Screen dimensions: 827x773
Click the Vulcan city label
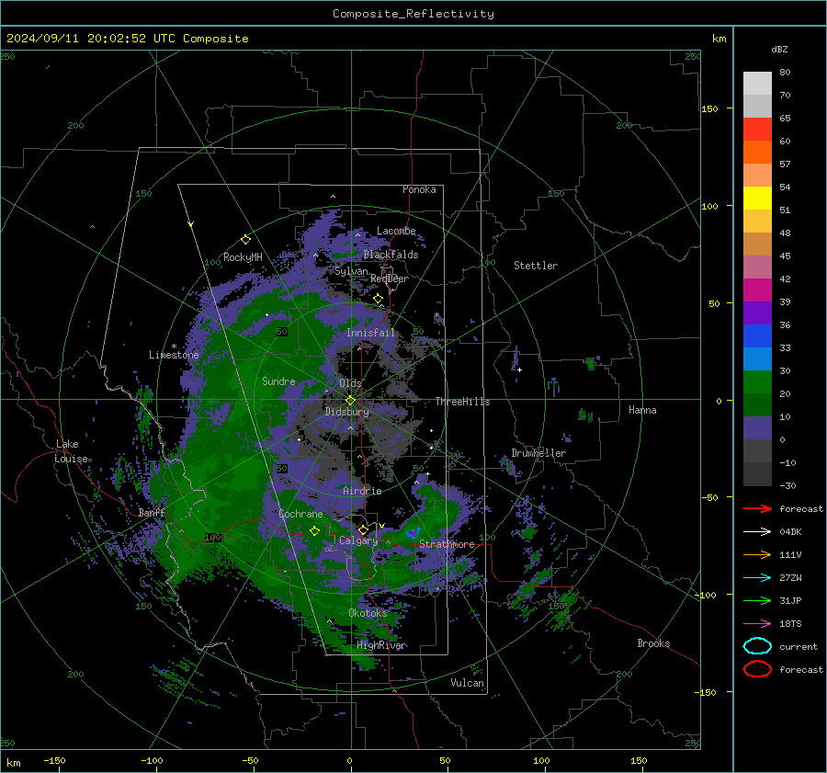[467, 683]
